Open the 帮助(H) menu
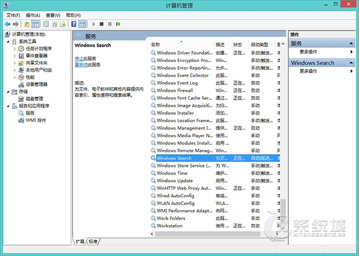 click(73, 16)
